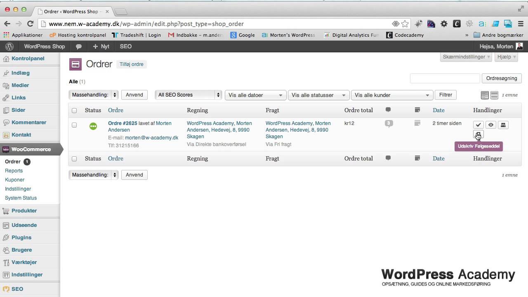Click Tilføj ordre button

pyautogui.click(x=132, y=64)
